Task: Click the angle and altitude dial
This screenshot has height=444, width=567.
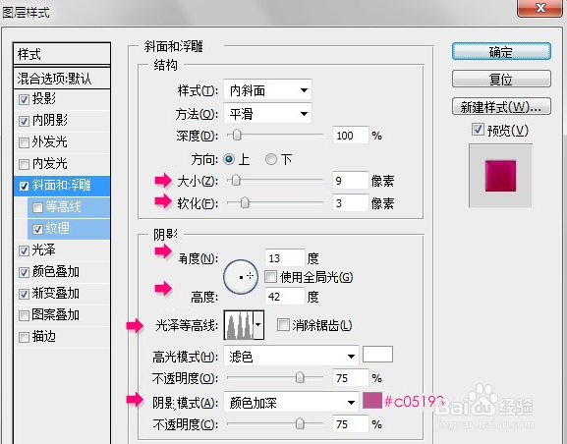Action: (241, 277)
